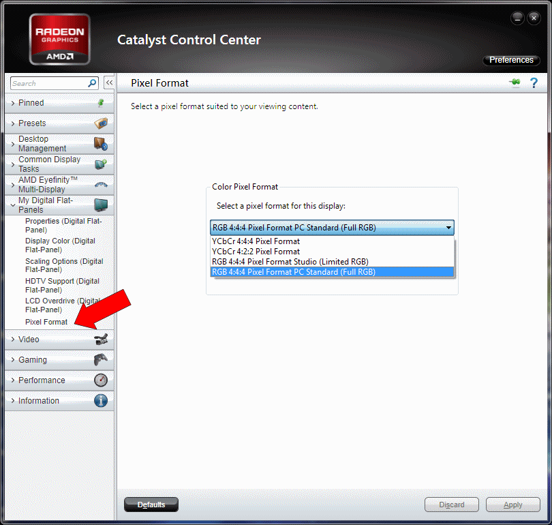
Task: Click the My Digital Flat-Panels monitor icon
Action: click(101, 205)
